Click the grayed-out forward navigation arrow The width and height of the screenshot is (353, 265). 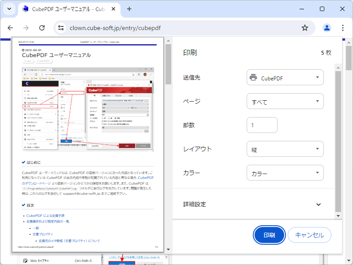pos(26,27)
